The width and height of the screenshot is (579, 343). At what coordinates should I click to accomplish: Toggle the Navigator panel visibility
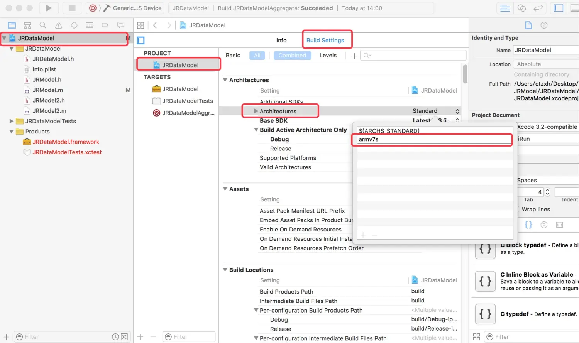point(559,8)
